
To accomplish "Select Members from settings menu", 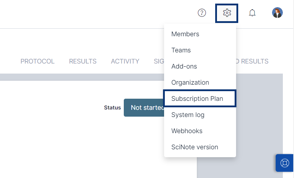I will point(185,34).
